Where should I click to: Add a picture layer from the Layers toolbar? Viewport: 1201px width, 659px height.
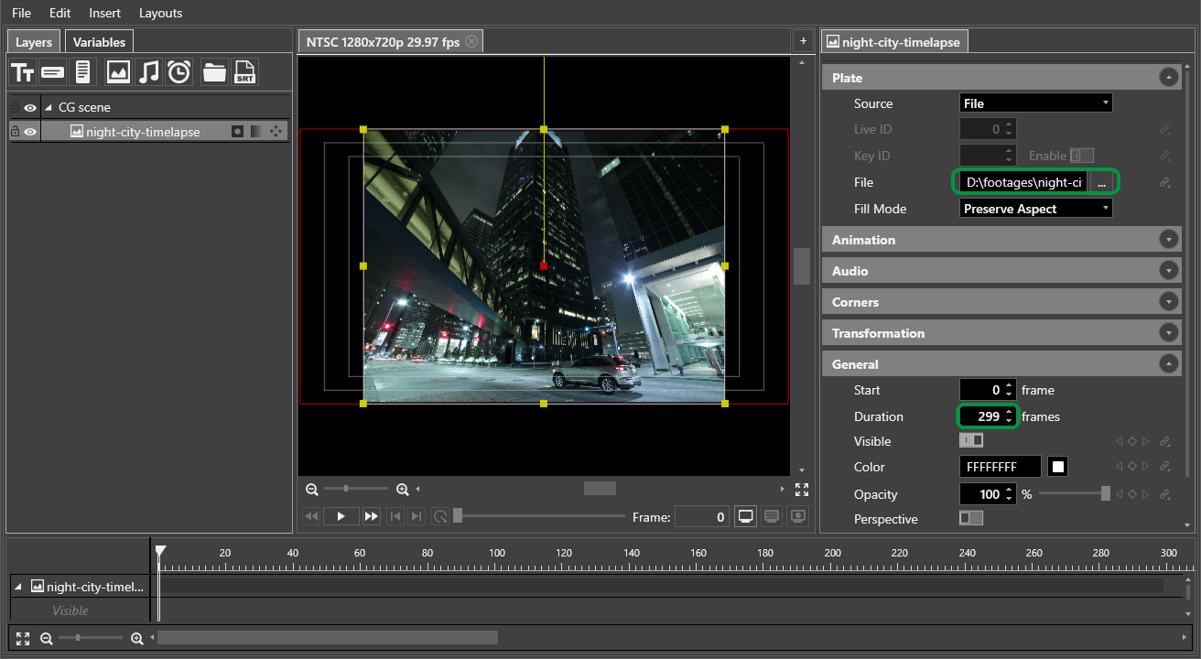coord(118,72)
